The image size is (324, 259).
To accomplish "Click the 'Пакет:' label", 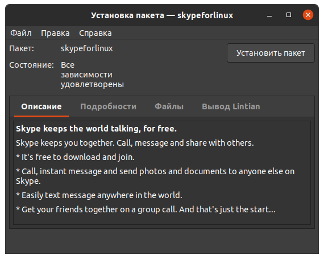I will (x=22, y=48).
